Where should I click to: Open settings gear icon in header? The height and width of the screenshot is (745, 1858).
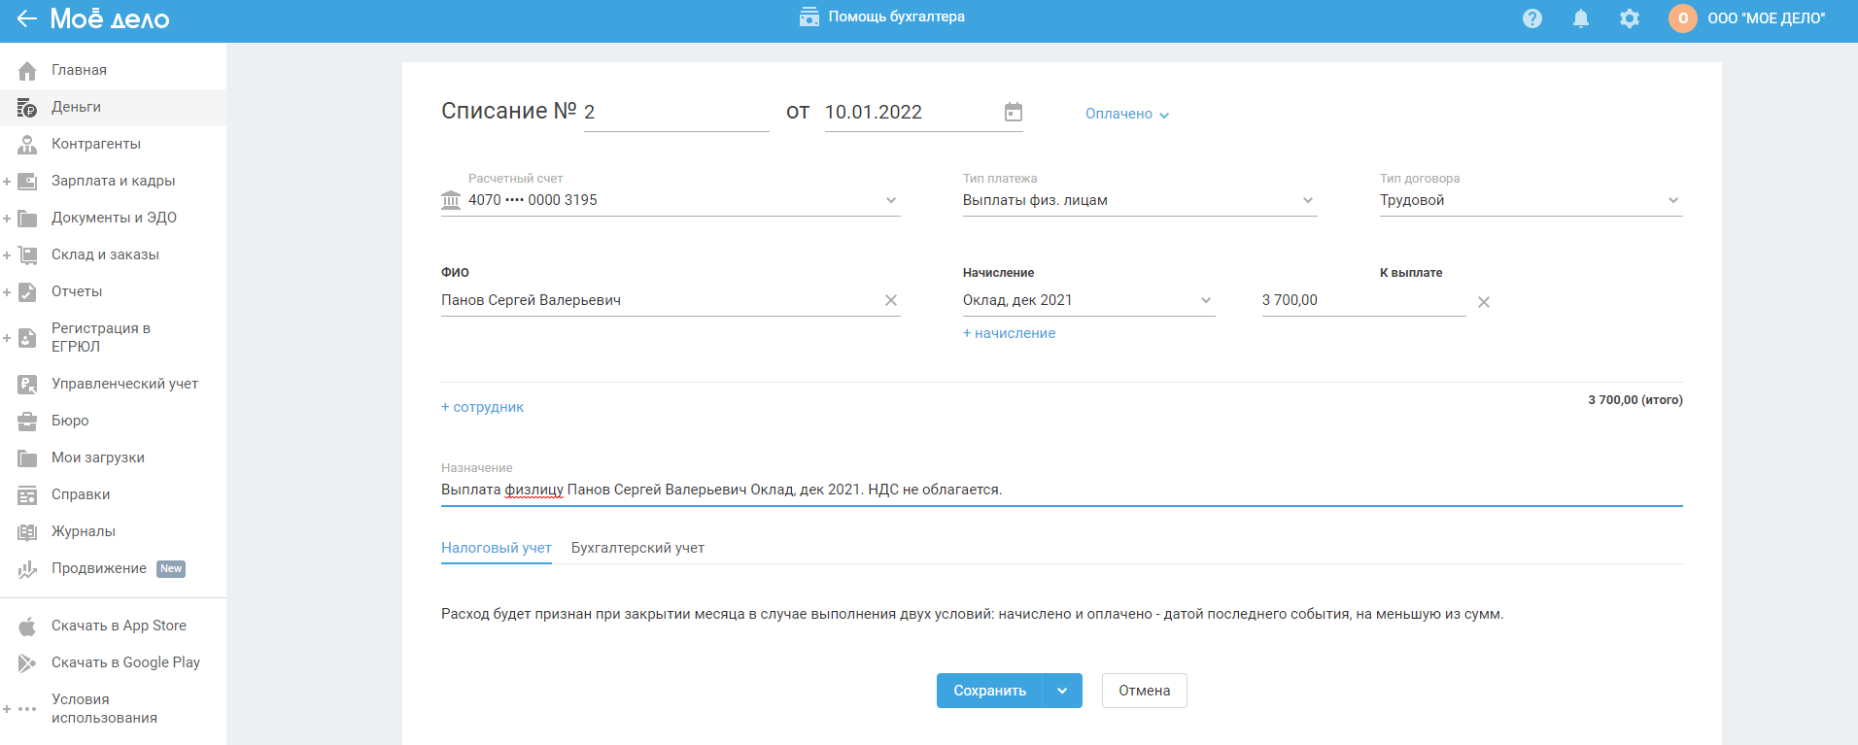pos(1630,18)
